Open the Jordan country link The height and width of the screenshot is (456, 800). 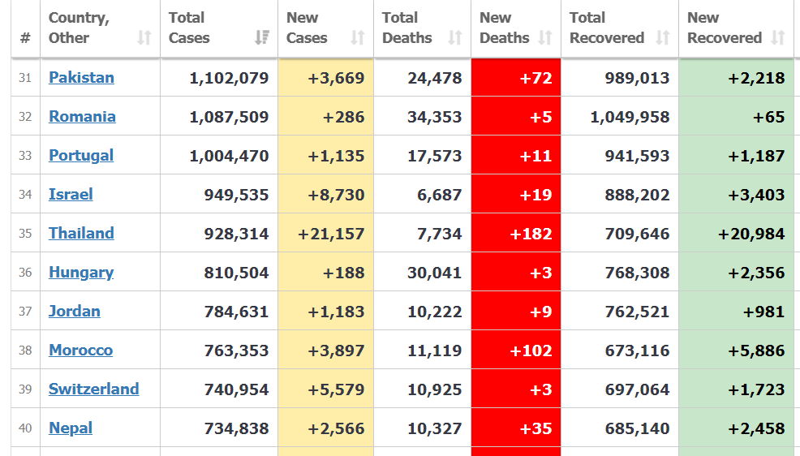coord(75,311)
